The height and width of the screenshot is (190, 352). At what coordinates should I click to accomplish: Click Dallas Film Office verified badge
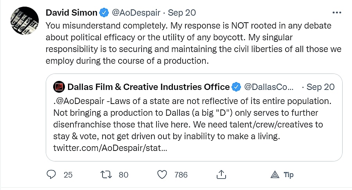[x=236, y=86]
